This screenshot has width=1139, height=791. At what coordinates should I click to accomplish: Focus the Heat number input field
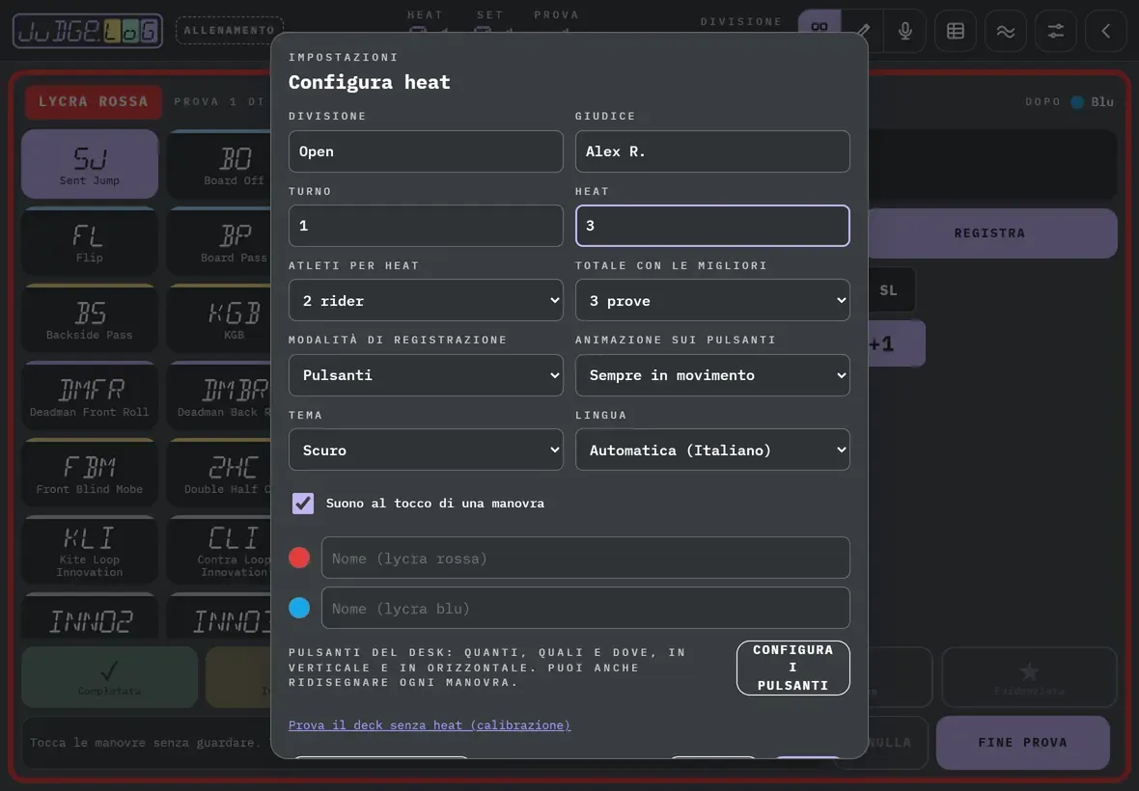coord(712,226)
